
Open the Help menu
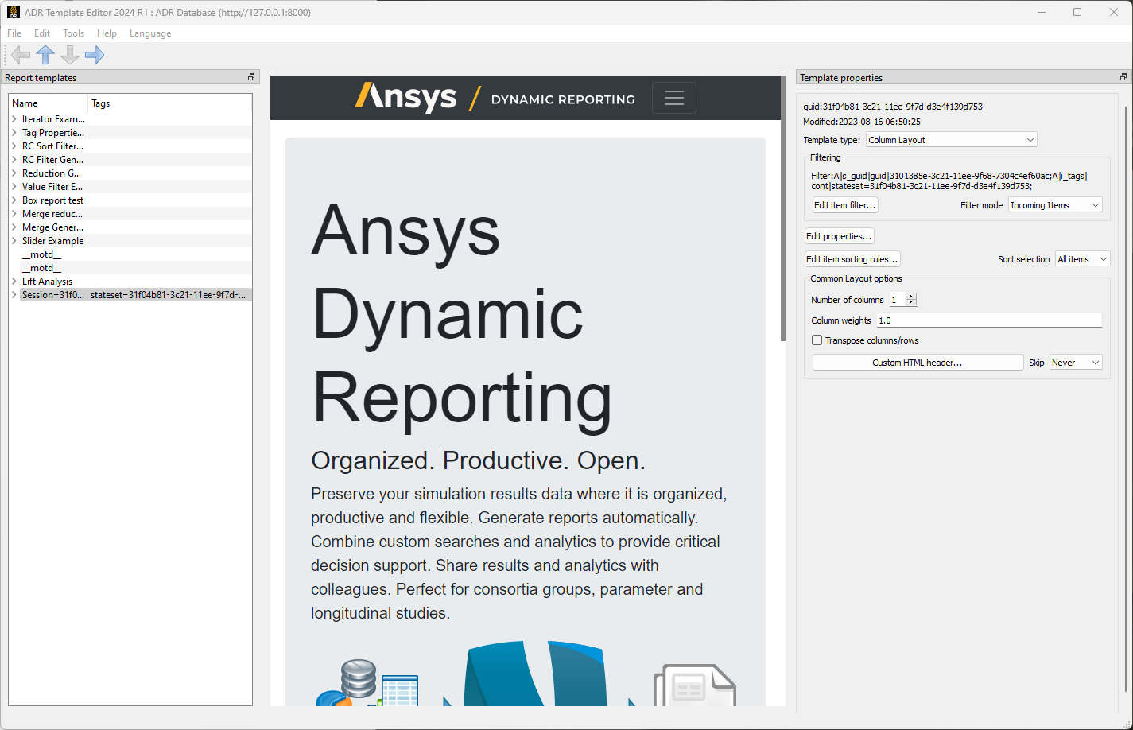pos(107,33)
